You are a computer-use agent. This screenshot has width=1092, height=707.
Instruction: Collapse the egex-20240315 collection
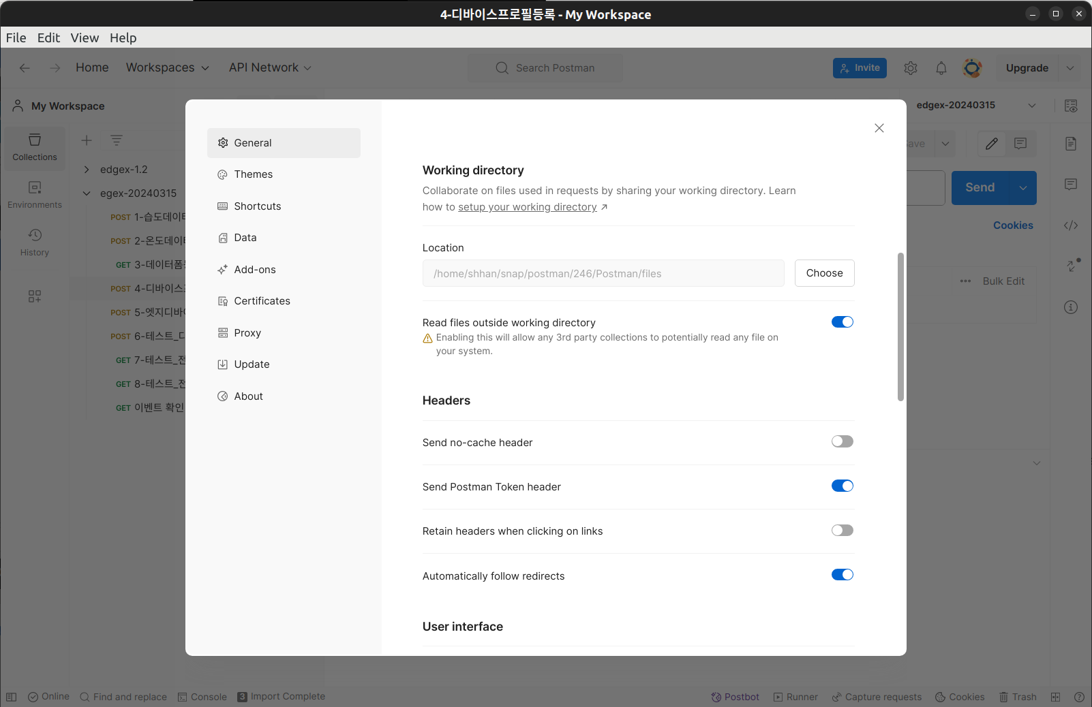(x=87, y=193)
